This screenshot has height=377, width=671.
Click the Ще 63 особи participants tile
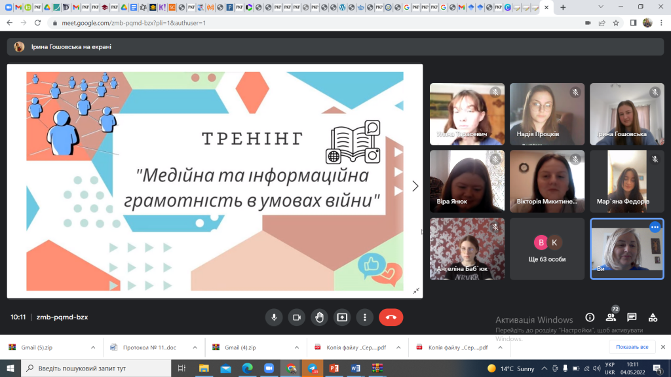(546, 249)
